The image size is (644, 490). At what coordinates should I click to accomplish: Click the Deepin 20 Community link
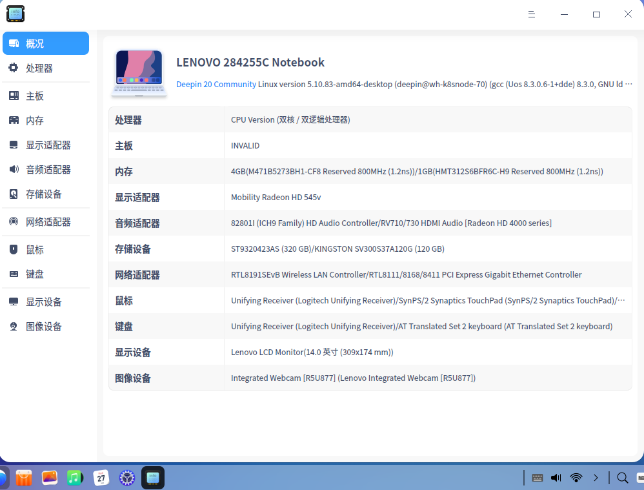pyautogui.click(x=216, y=84)
